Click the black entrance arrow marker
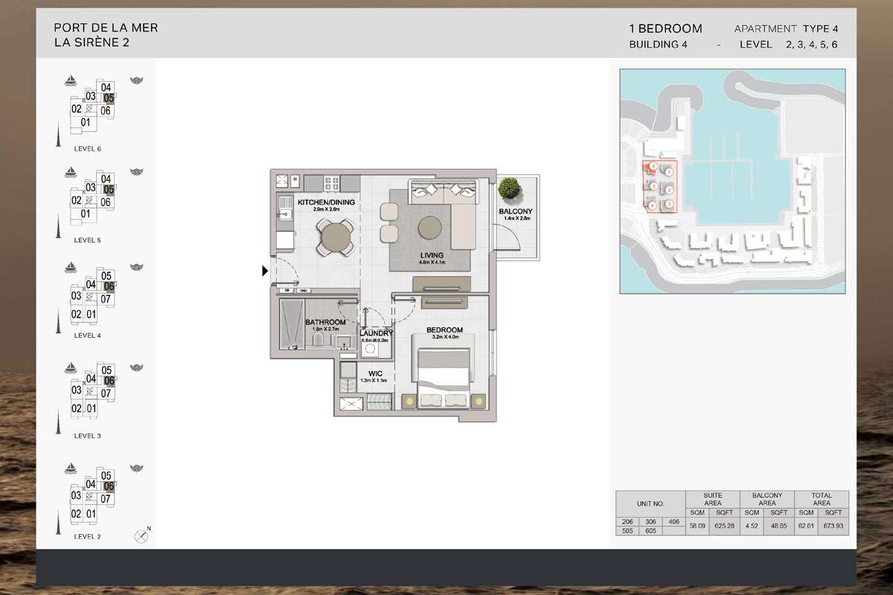This screenshot has height=595, width=893. click(264, 271)
